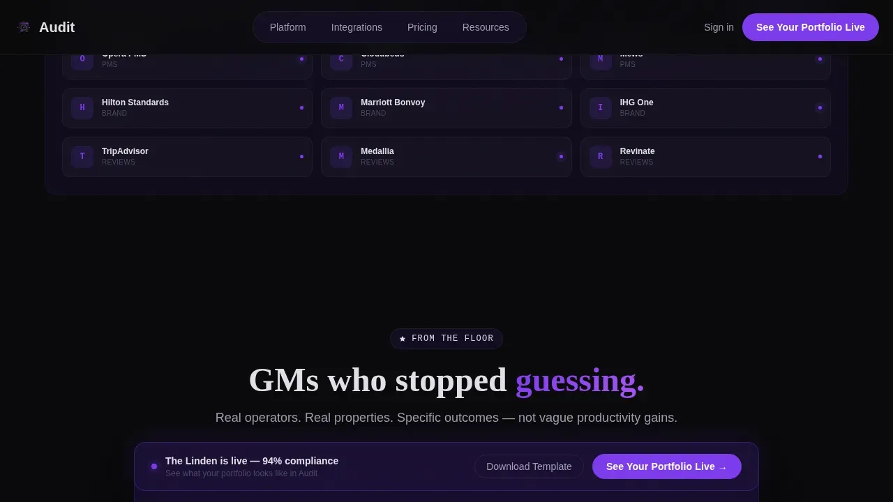The width and height of the screenshot is (893, 502).
Task: Click Download Template button
Action: (x=529, y=466)
